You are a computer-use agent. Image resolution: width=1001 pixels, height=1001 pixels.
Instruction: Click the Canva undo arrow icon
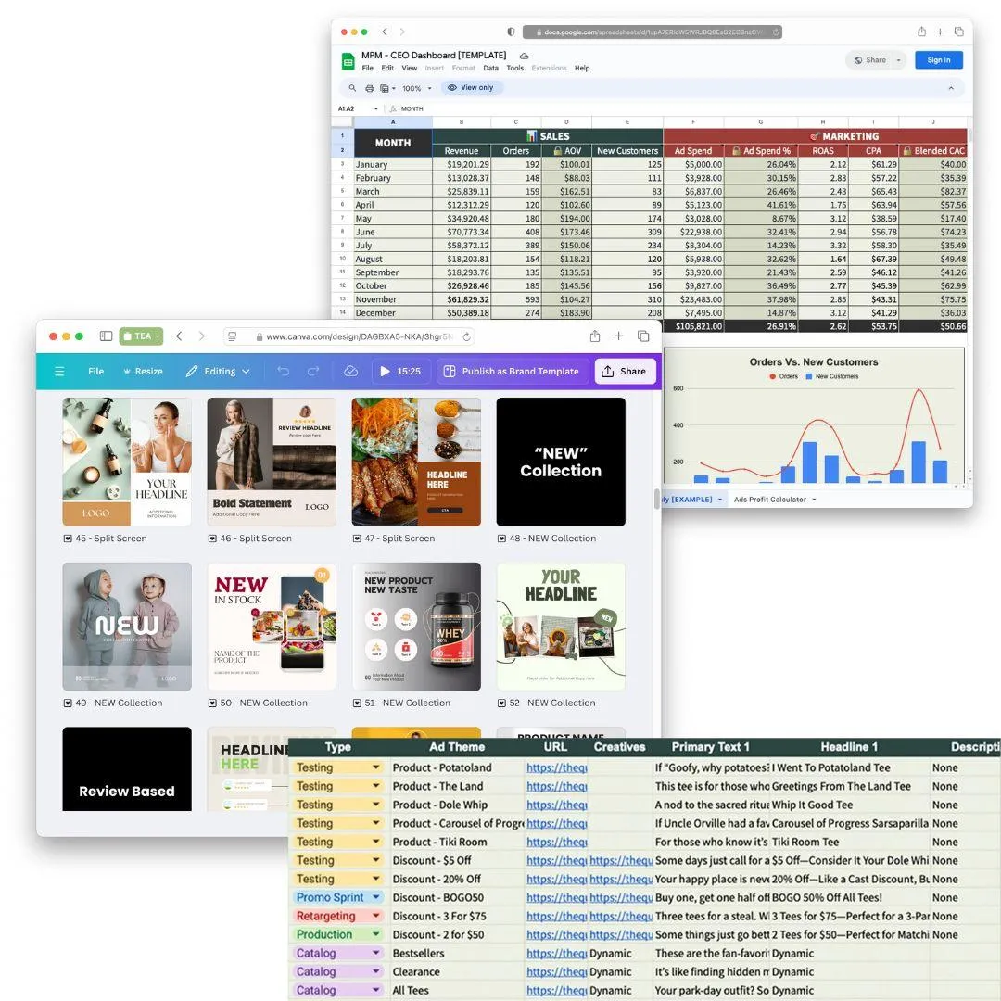[x=284, y=372]
